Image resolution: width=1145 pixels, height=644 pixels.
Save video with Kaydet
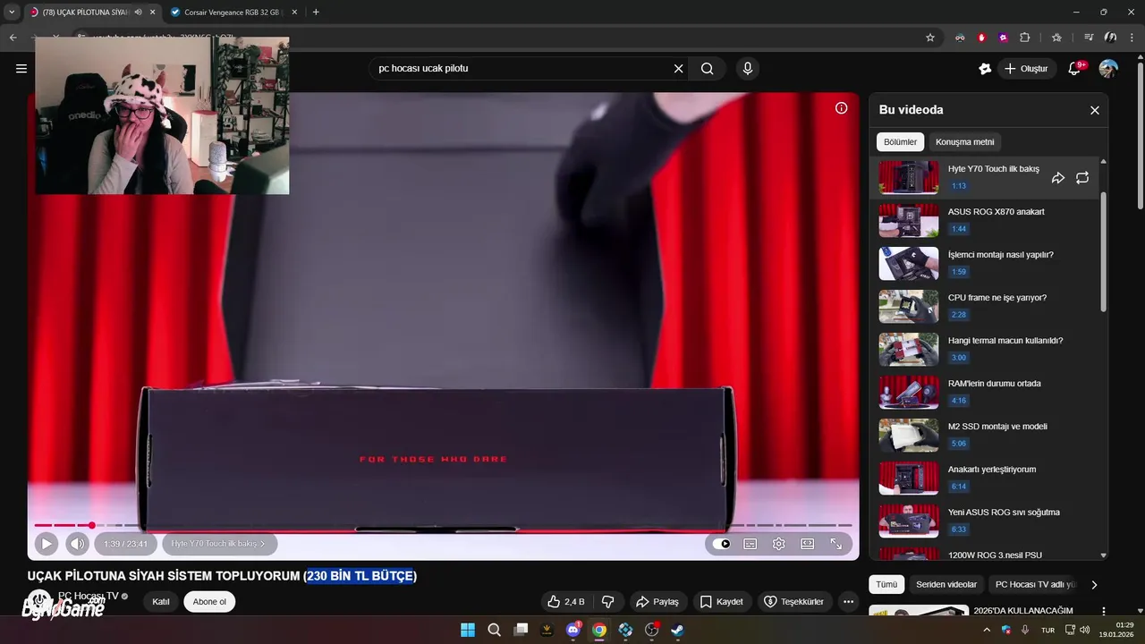[x=721, y=602]
